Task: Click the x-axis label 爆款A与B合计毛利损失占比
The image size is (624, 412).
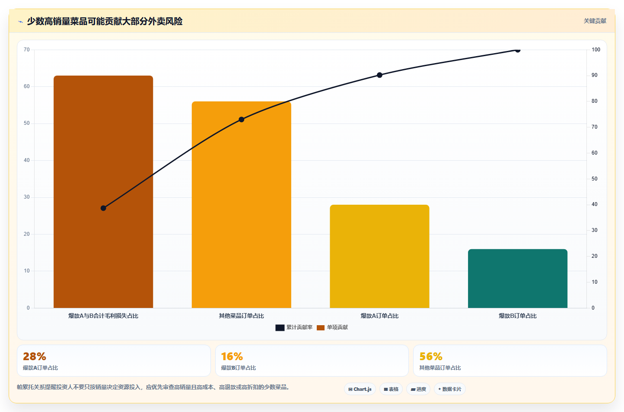Action: pyautogui.click(x=103, y=316)
